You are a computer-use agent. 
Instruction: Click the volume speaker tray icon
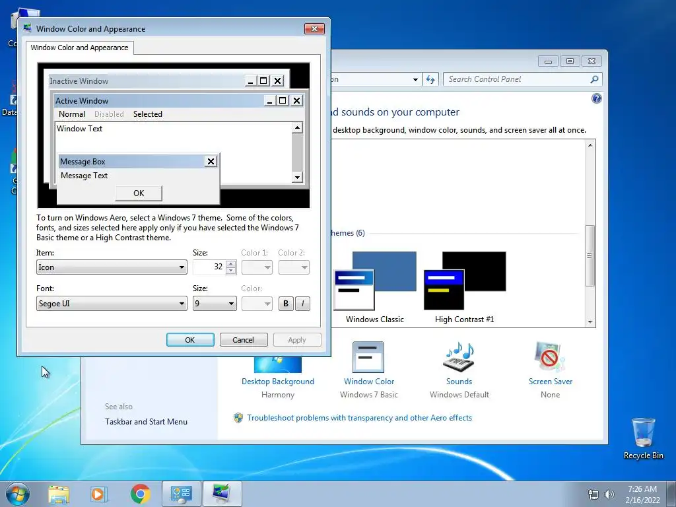pyautogui.click(x=609, y=494)
